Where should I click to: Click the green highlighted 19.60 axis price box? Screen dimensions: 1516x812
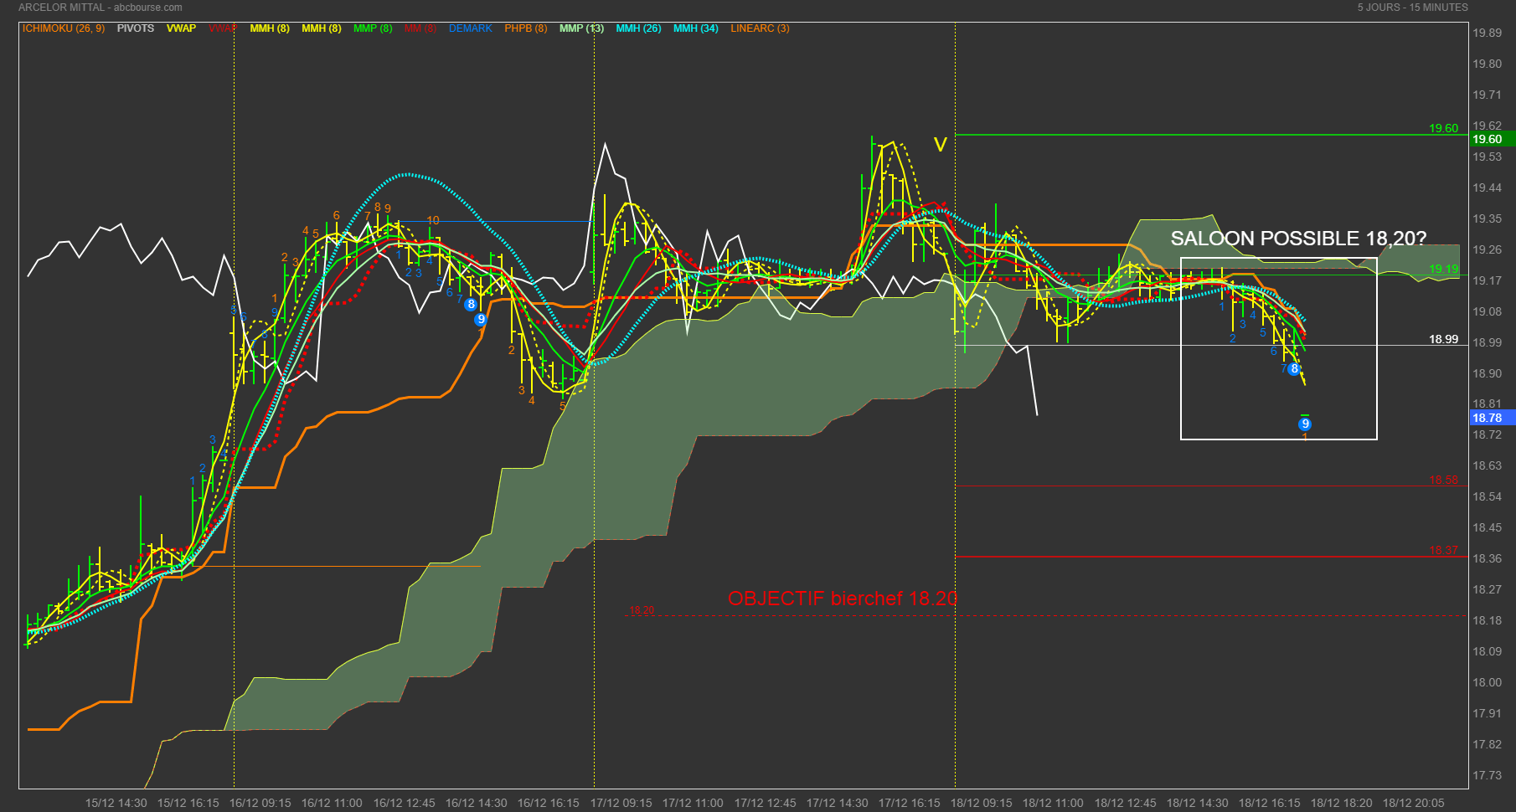click(x=1493, y=139)
